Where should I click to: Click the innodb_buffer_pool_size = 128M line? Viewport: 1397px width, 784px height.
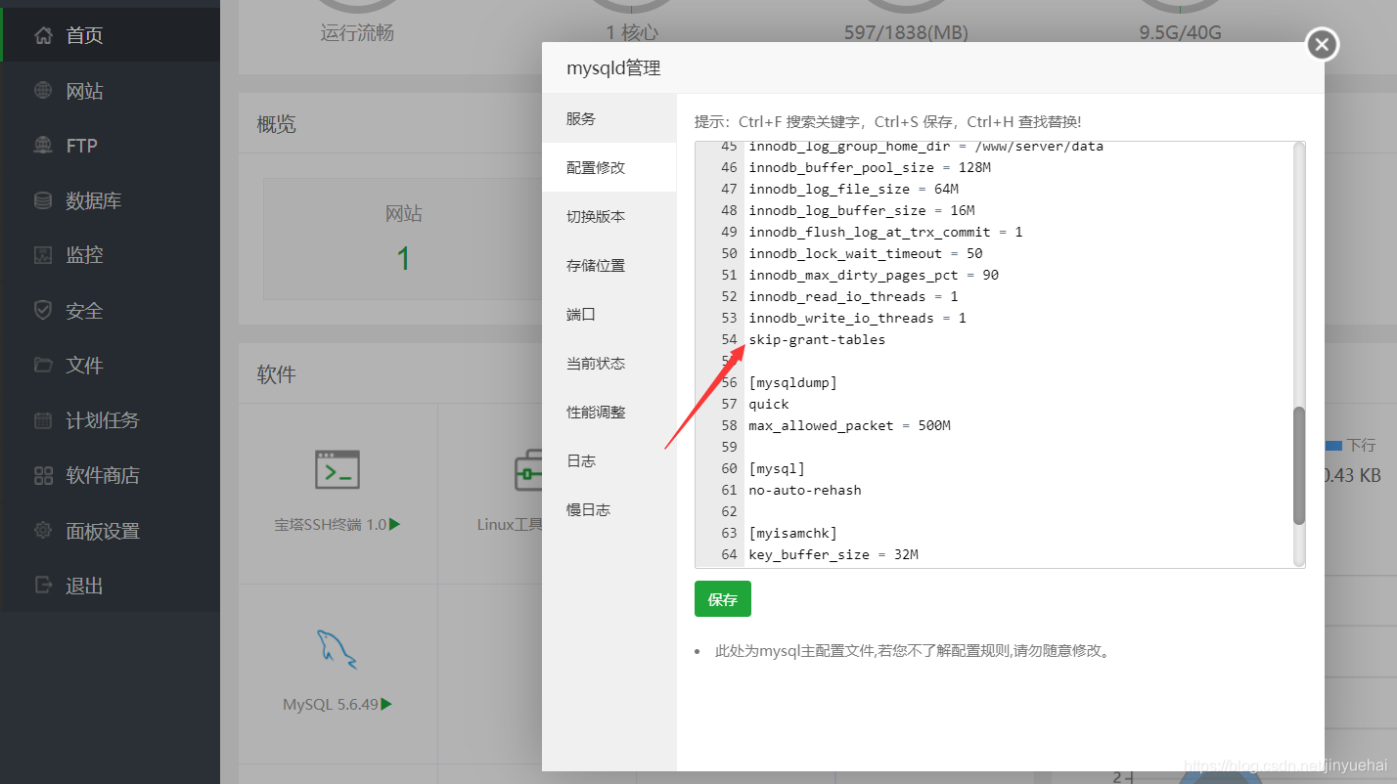870,167
